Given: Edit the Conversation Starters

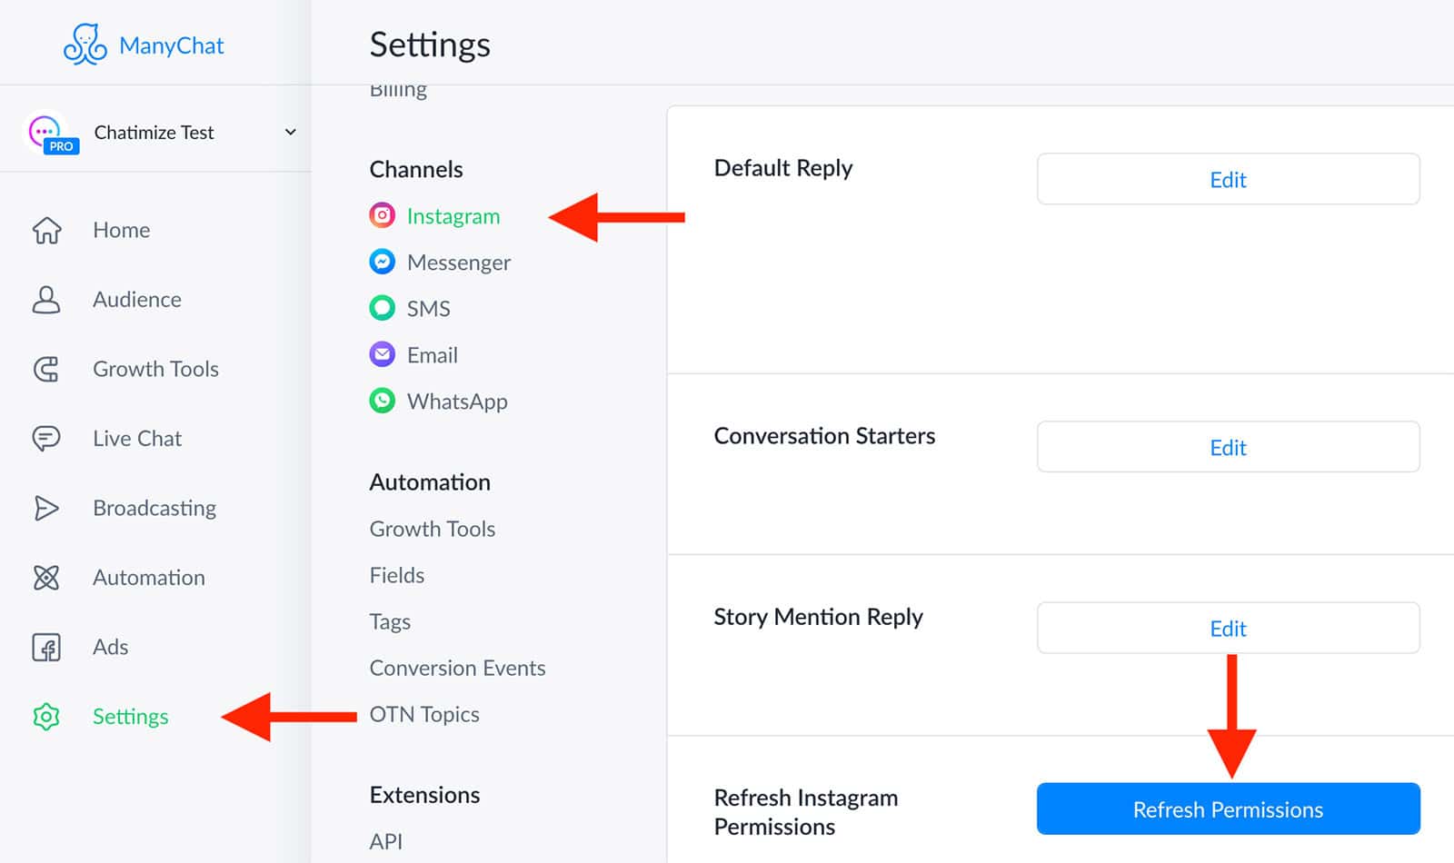Looking at the screenshot, I should point(1228,447).
